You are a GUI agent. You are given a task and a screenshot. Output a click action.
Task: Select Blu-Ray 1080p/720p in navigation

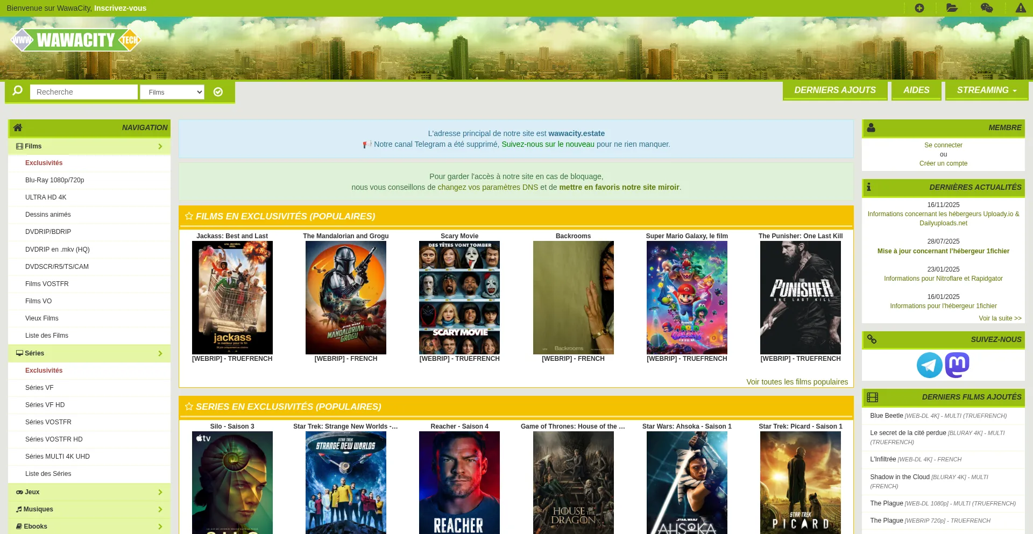click(55, 180)
